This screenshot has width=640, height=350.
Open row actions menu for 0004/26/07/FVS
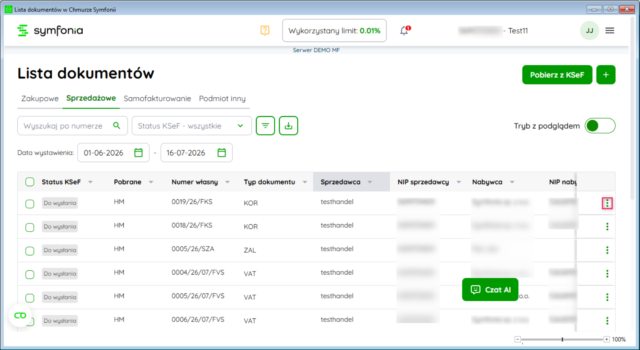click(x=607, y=273)
